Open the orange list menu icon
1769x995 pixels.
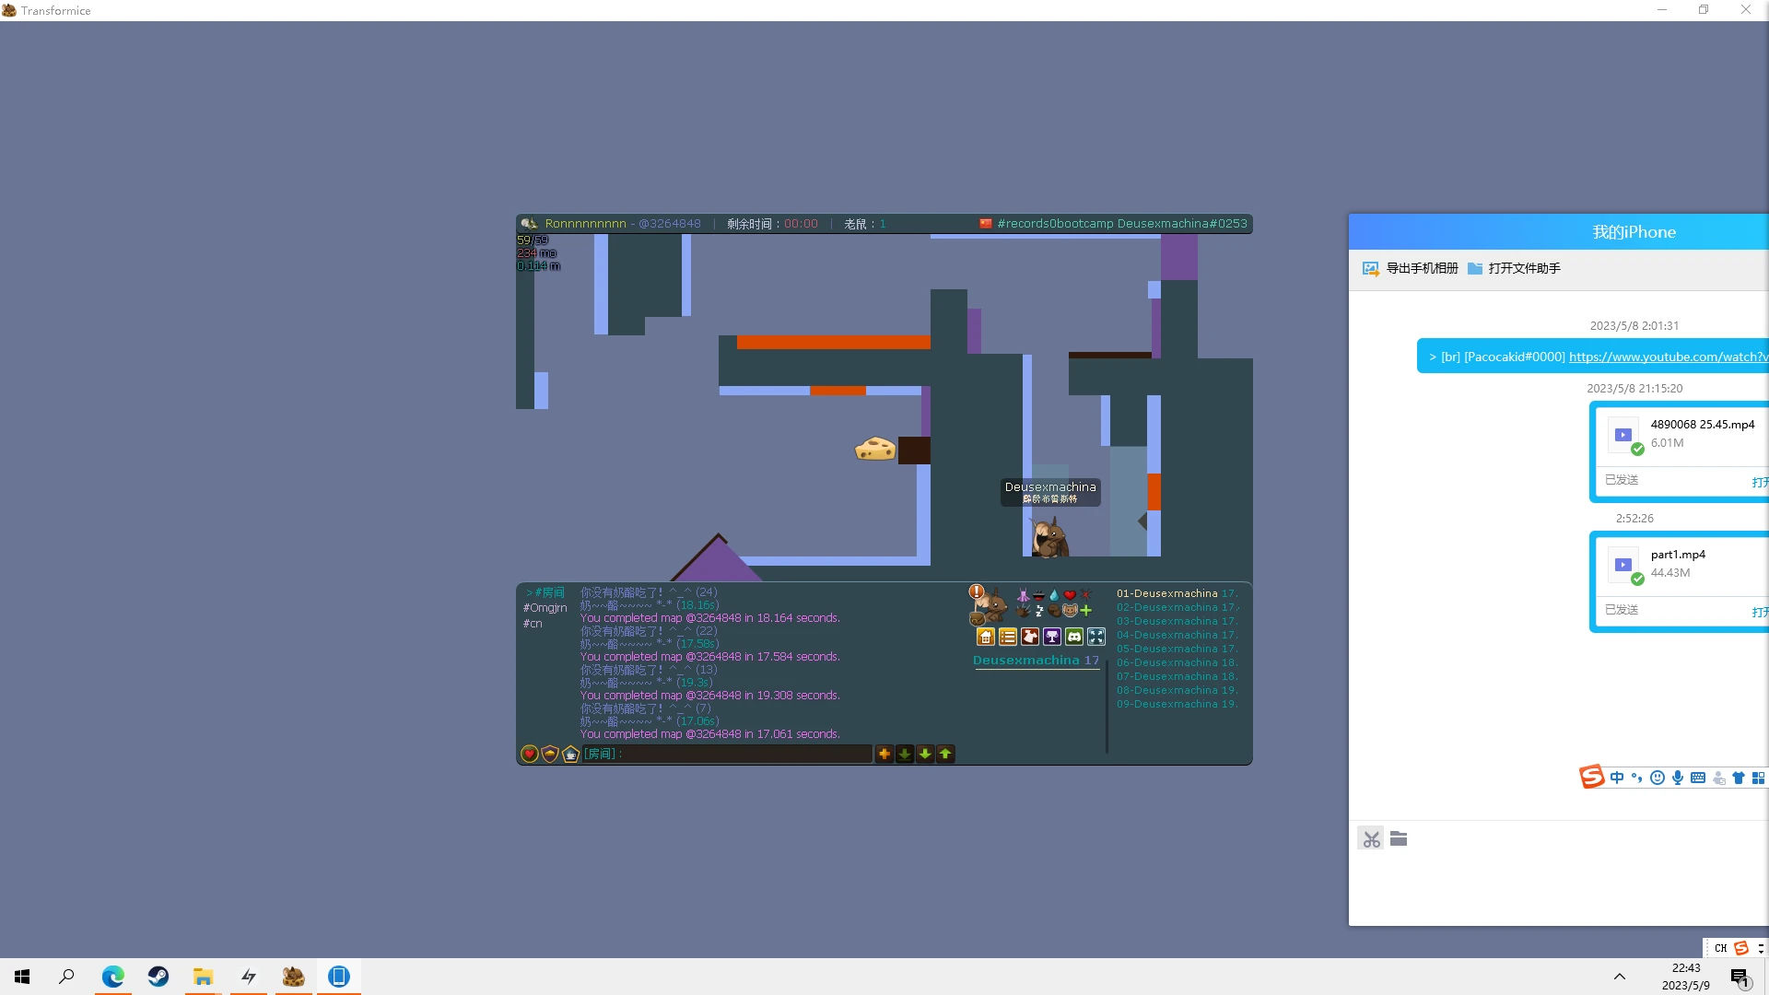pos(1008,637)
